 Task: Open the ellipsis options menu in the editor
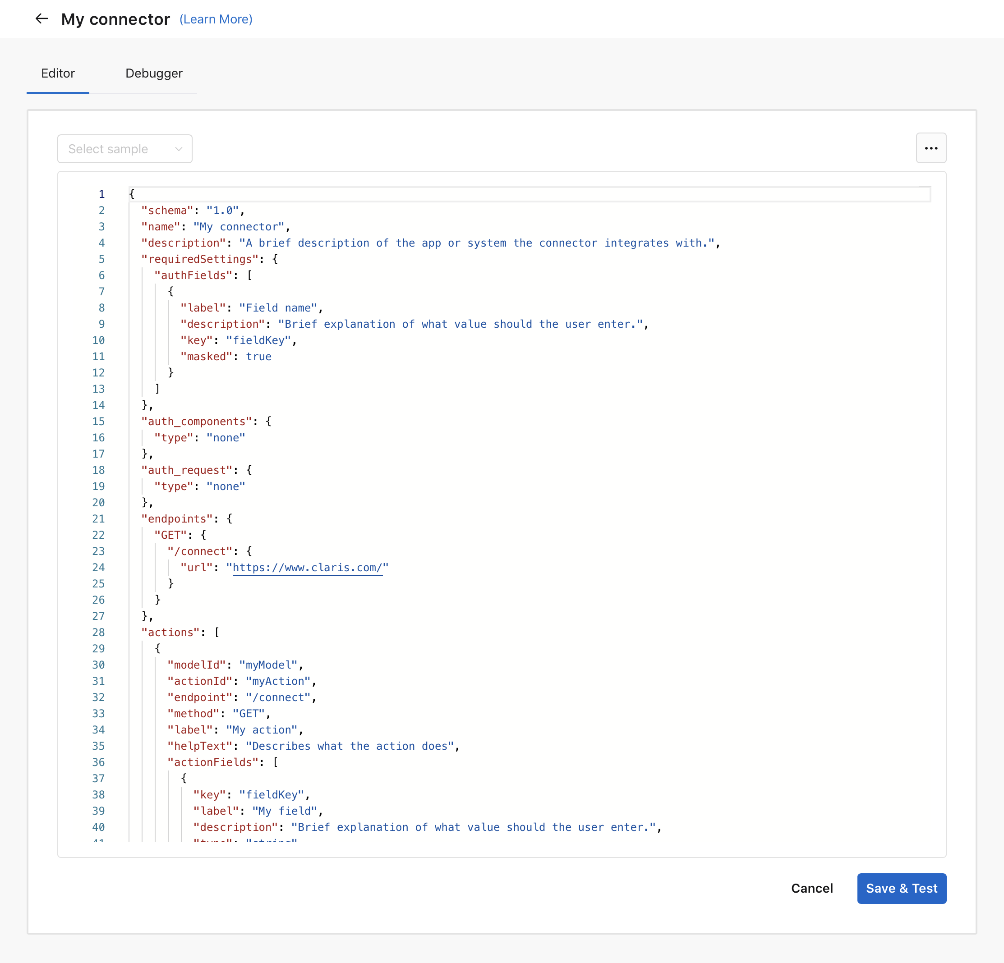[931, 148]
